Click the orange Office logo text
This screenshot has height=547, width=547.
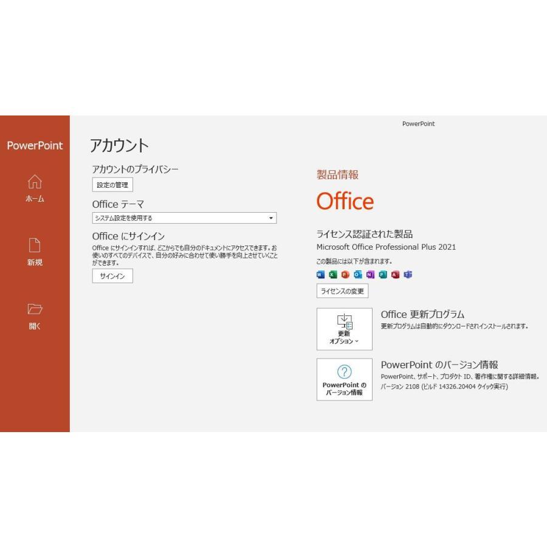345,201
